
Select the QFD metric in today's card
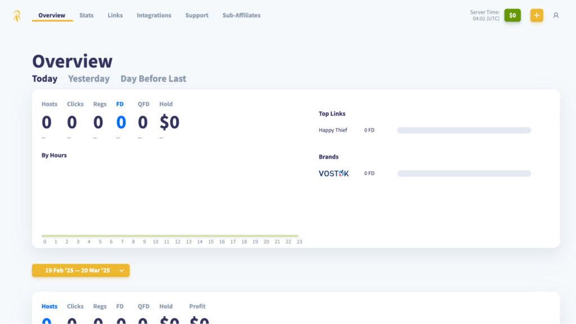143,104
